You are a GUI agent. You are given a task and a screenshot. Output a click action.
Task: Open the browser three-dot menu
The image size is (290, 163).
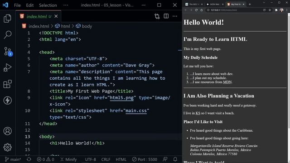tap(287, 10)
